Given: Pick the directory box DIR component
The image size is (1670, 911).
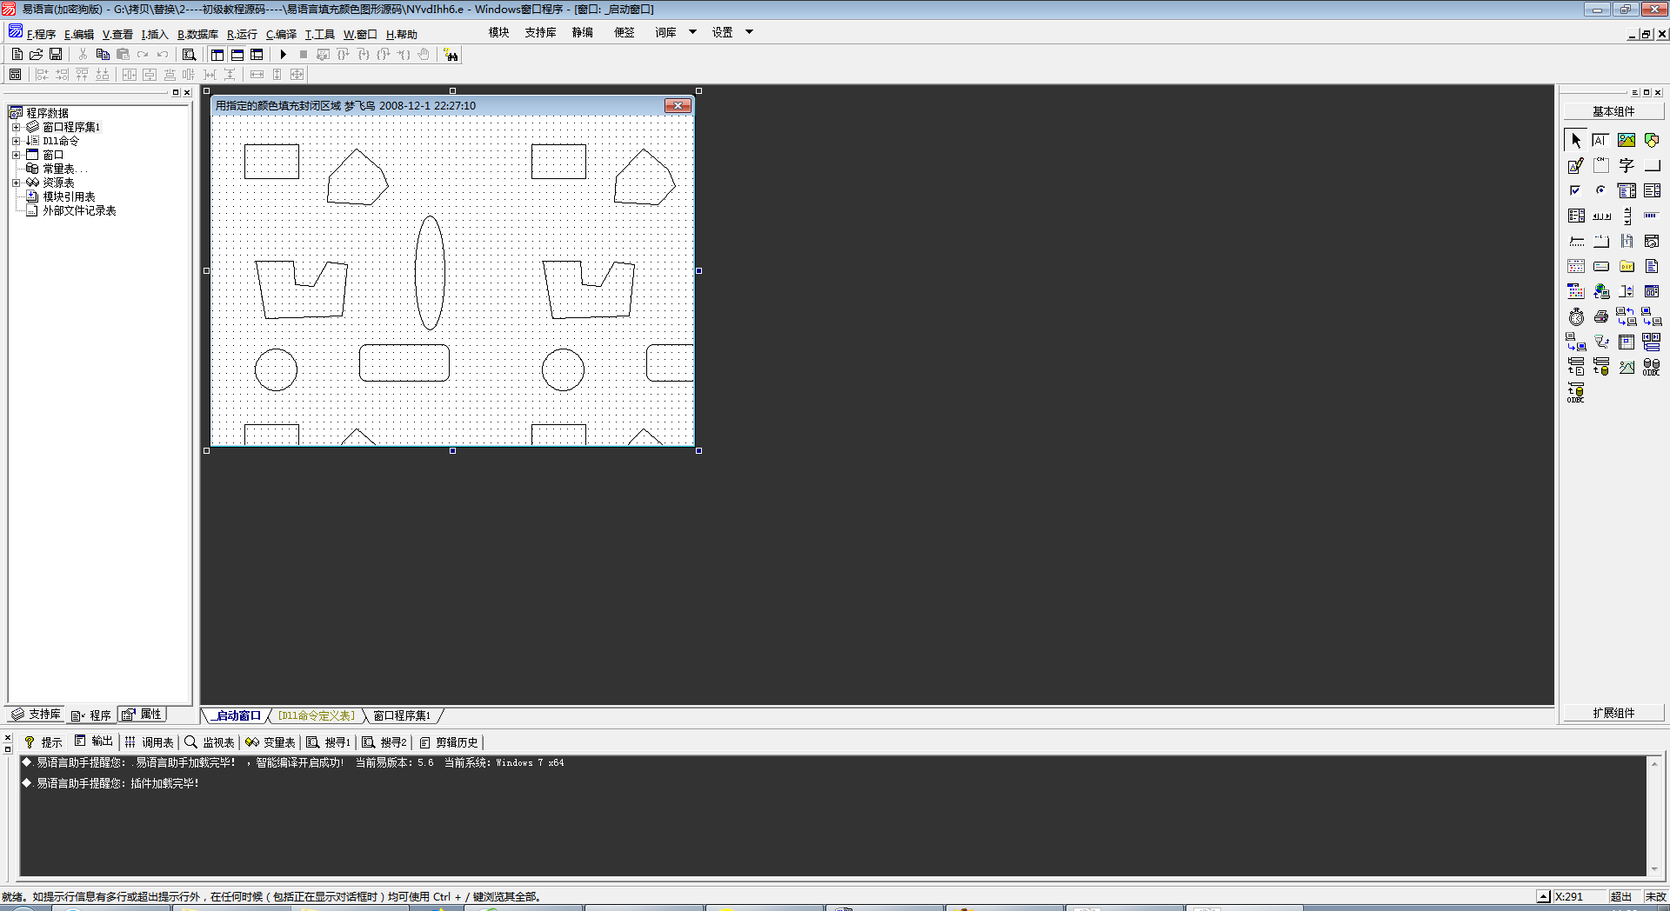Looking at the screenshot, I should click(x=1627, y=266).
